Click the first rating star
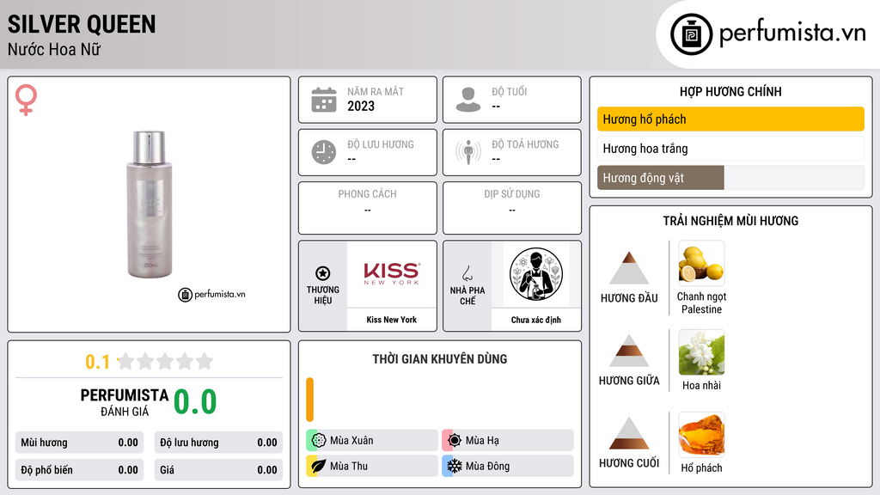This screenshot has width=880, height=495. coord(126,361)
